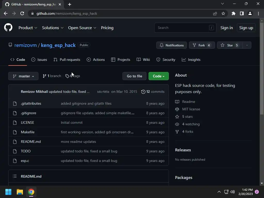Image resolution: width=264 pixels, height=198 pixels.
Task: Open the green Code dropdown button
Action: tap(159, 76)
